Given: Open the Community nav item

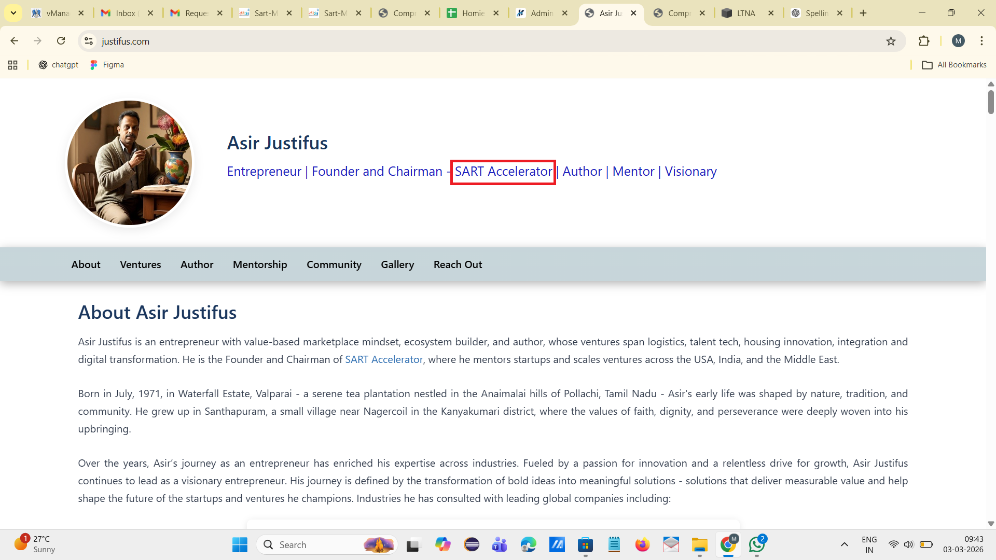Looking at the screenshot, I should 334,264.
